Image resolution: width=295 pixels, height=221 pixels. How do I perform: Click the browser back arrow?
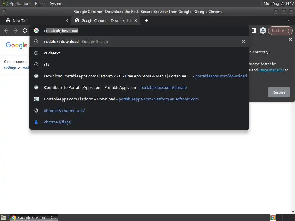point(6,31)
